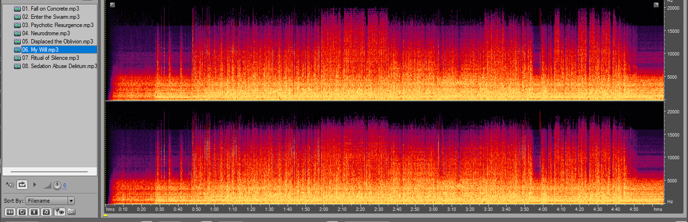Toggle show video files filter icon

(34, 212)
